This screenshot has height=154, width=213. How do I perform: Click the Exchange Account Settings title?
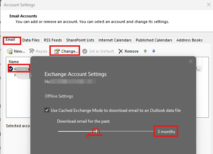[x=76, y=74]
